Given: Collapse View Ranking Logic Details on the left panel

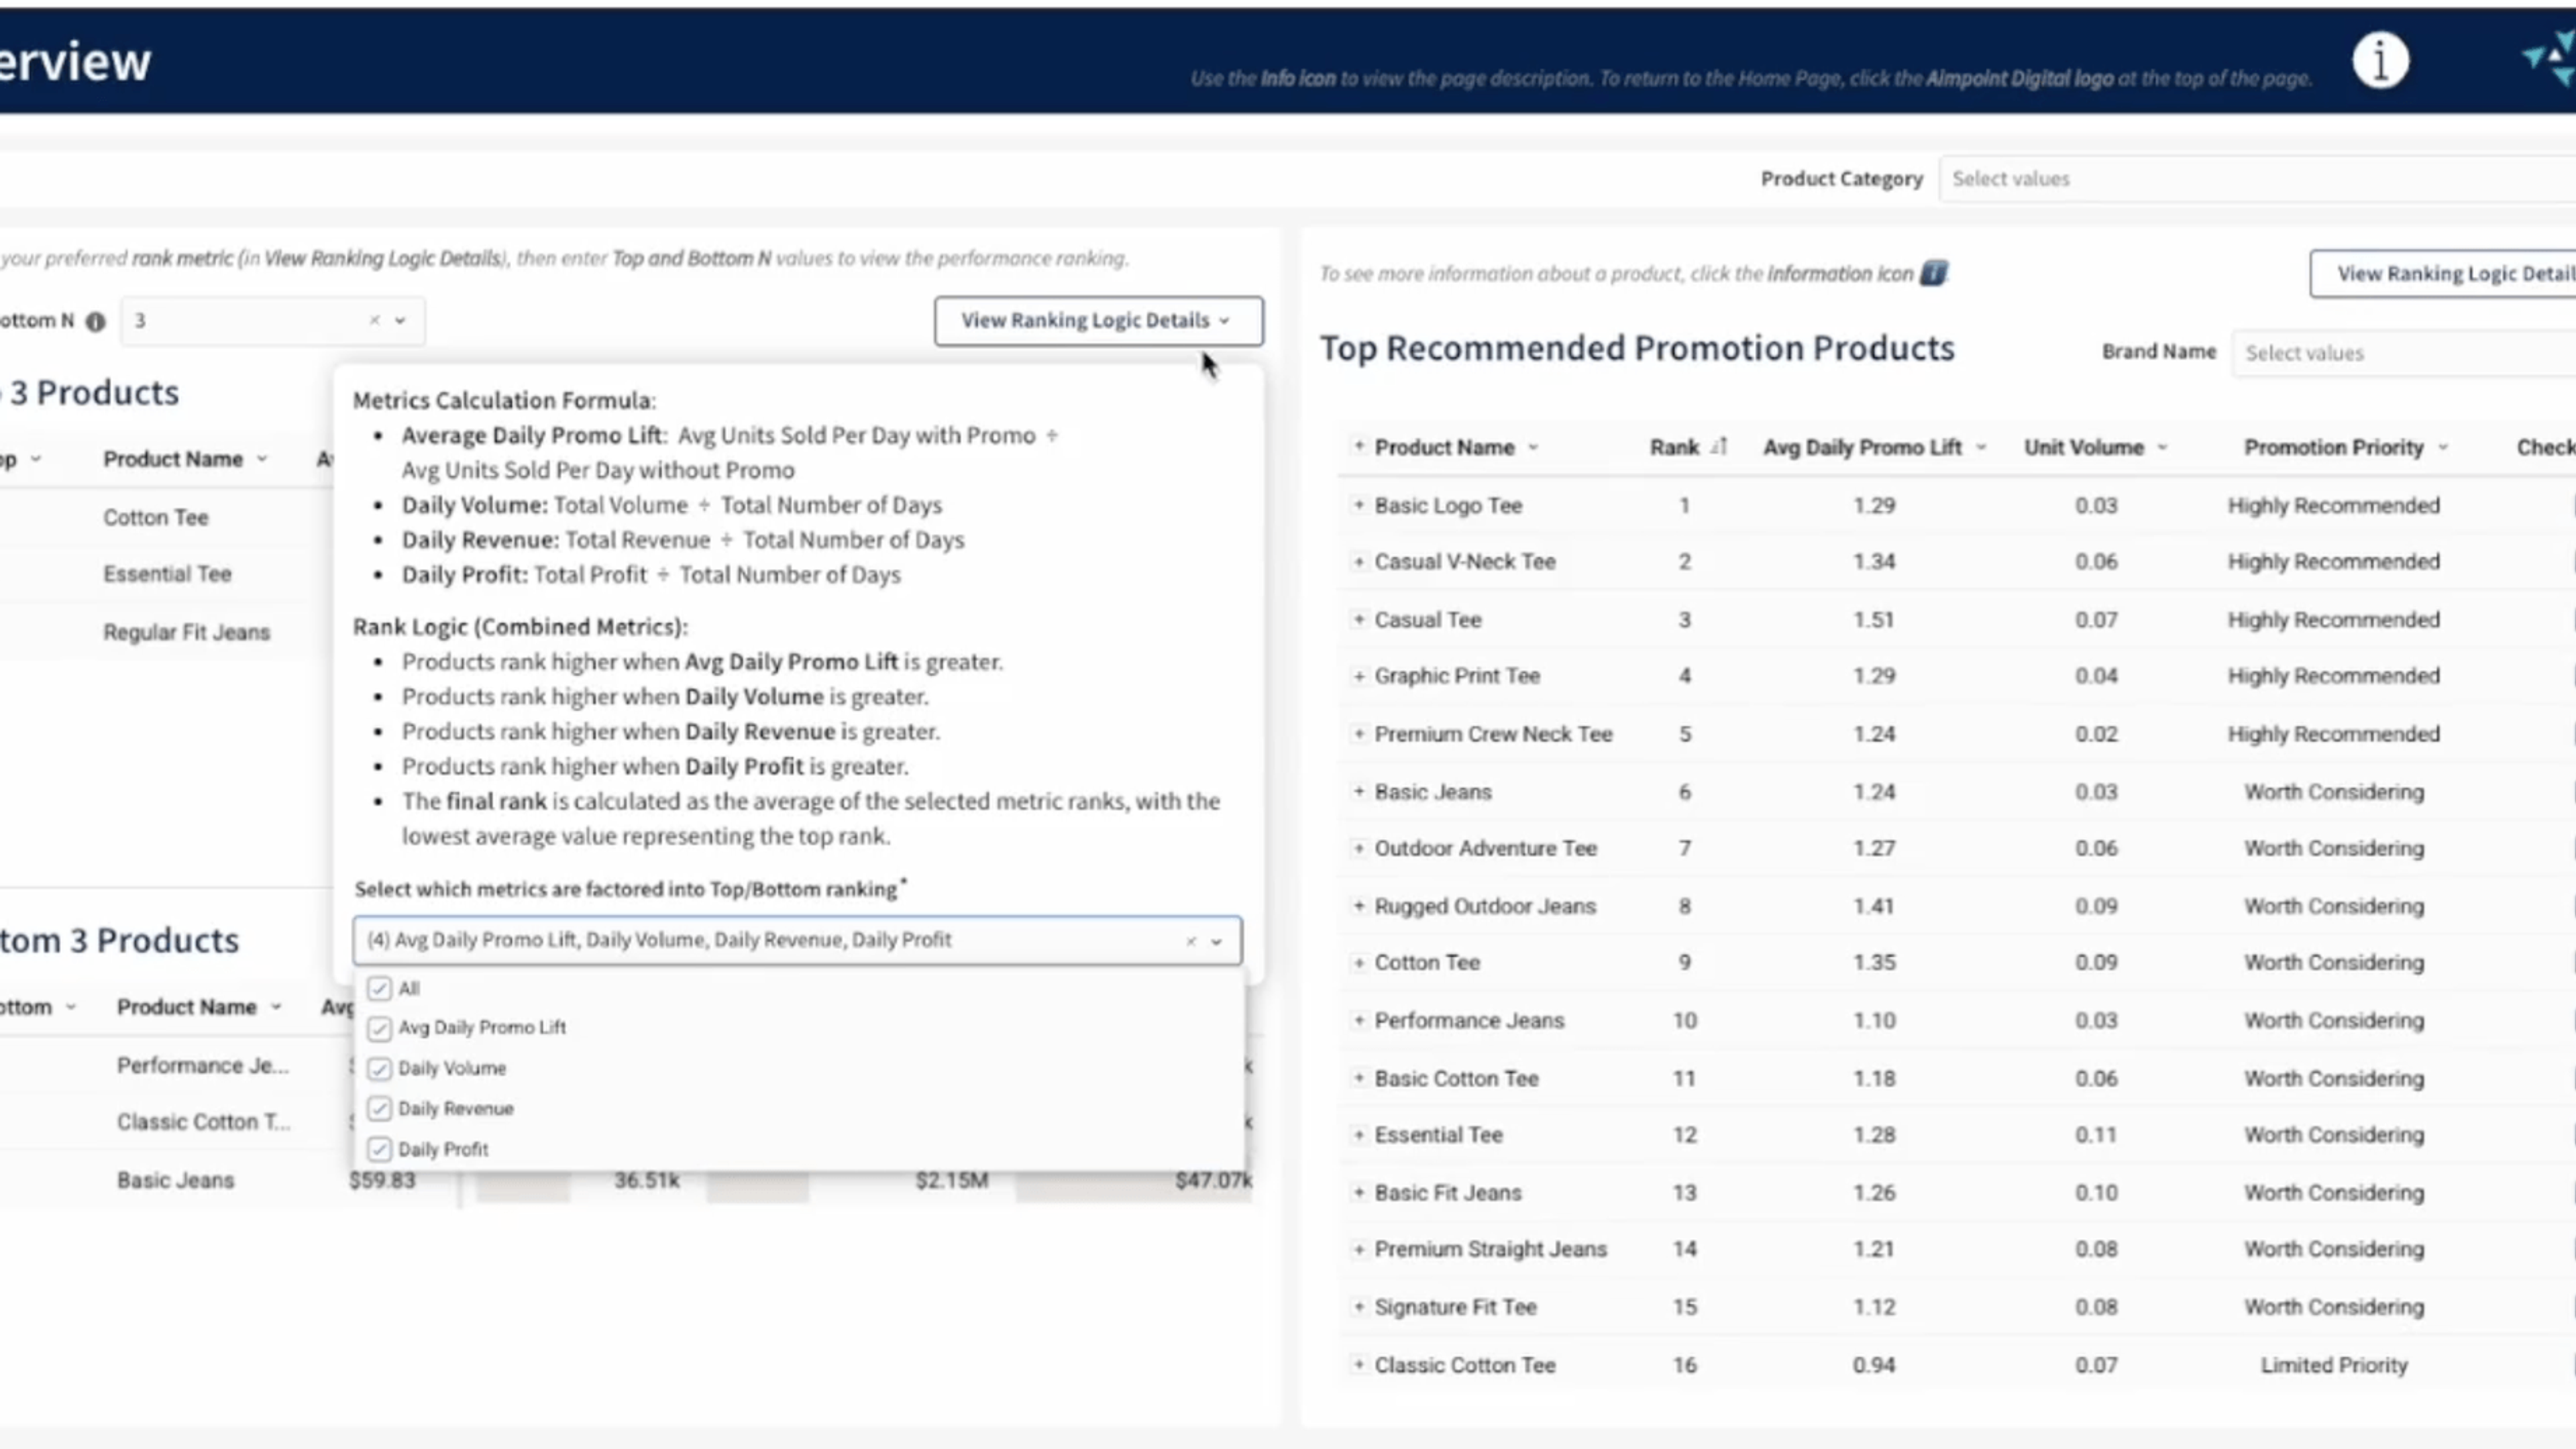Looking at the screenshot, I should click(1098, 321).
